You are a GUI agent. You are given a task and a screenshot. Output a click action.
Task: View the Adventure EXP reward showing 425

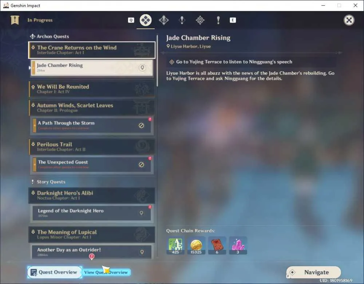(x=175, y=245)
